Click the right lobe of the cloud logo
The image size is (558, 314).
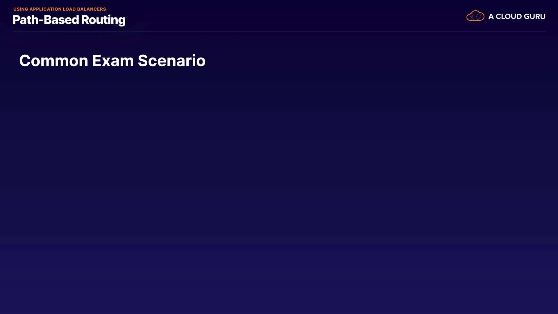click(480, 17)
